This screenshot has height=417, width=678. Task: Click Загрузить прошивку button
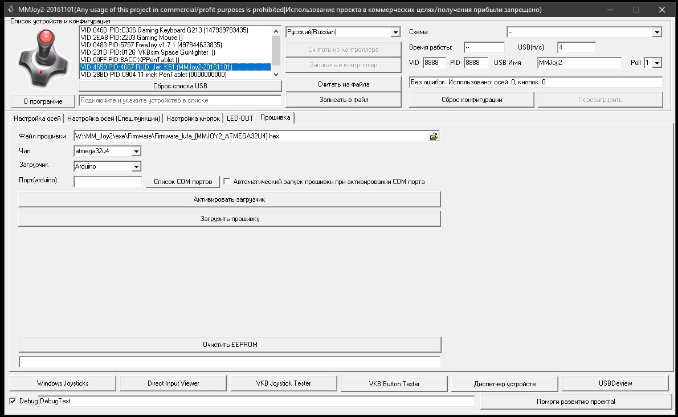tap(230, 219)
